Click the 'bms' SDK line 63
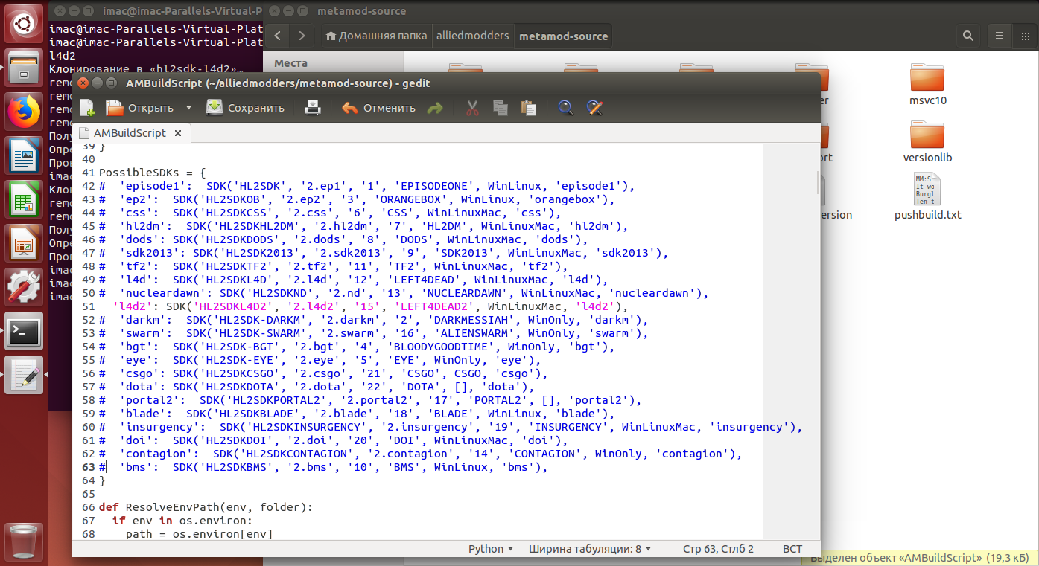 point(323,467)
